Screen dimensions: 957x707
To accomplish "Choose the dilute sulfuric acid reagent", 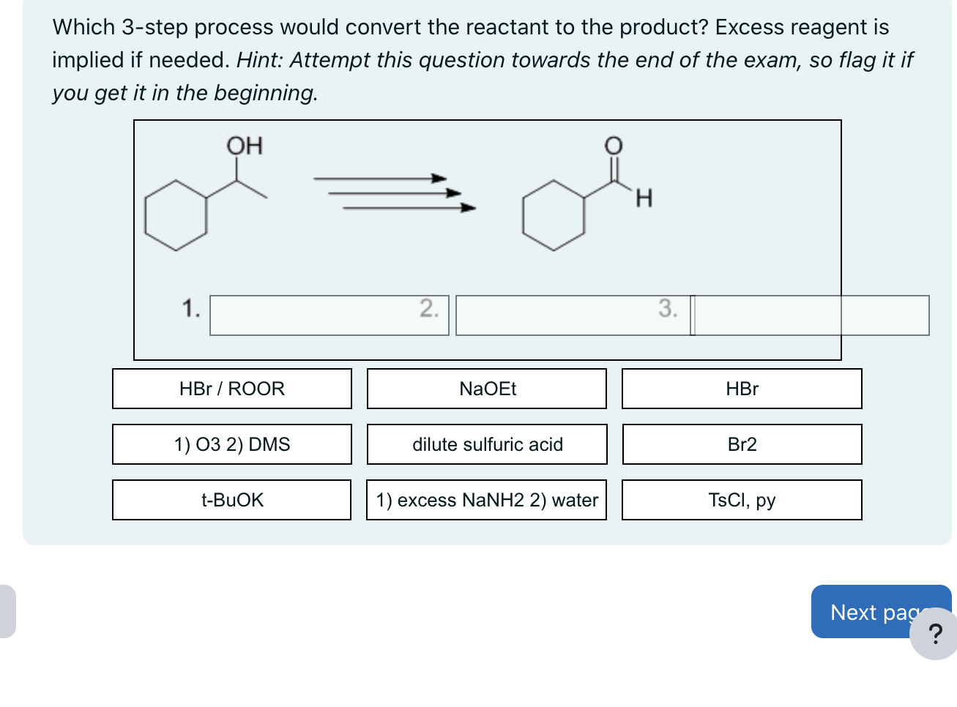I will (x=487, y=444).
